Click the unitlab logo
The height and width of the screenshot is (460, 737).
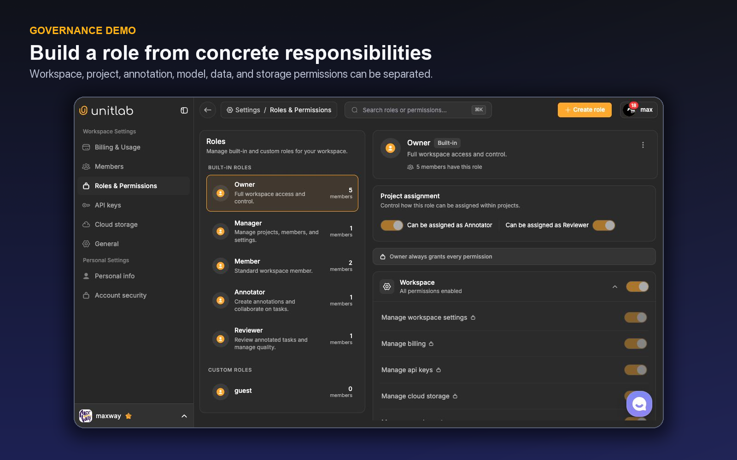point(106,110)
